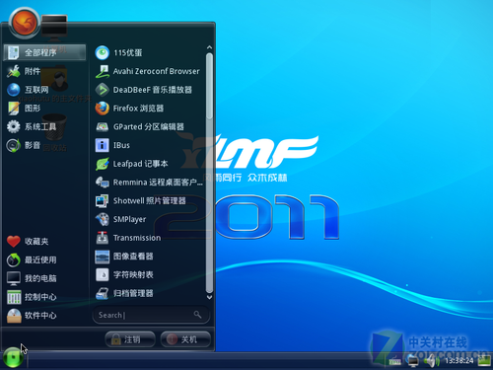Open 收藏夹 favorites heart icon
493x370 pixels.
click(x=14, y=241)
